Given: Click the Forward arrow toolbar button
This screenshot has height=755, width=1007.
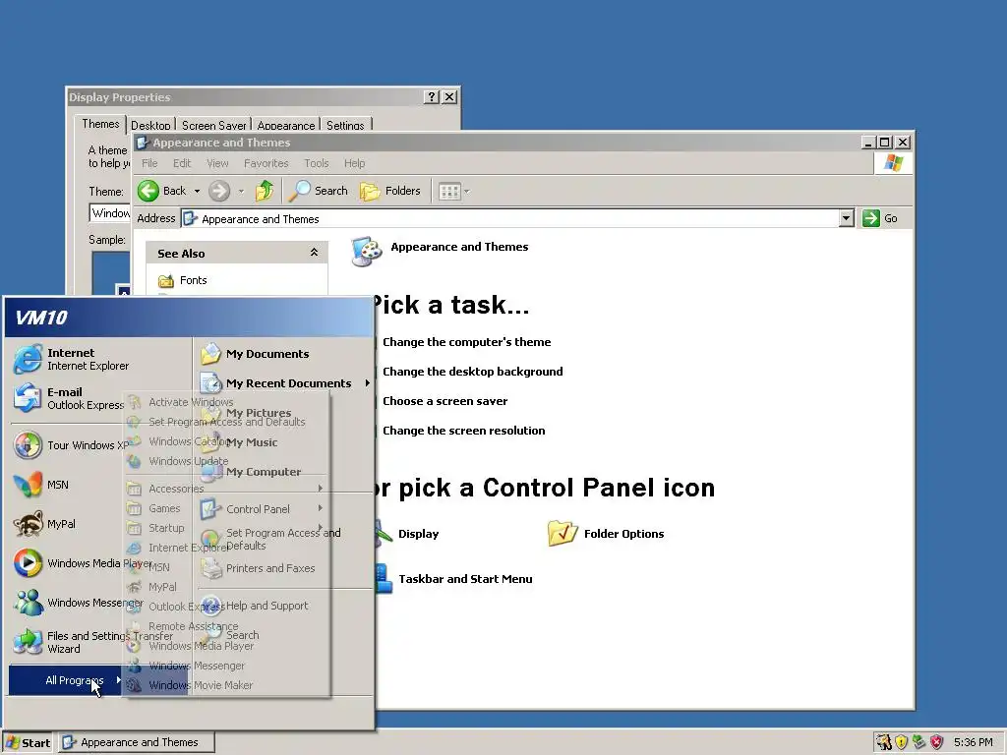Looking at the screenshot, I should pyautogui.click(x=219, y=191).
